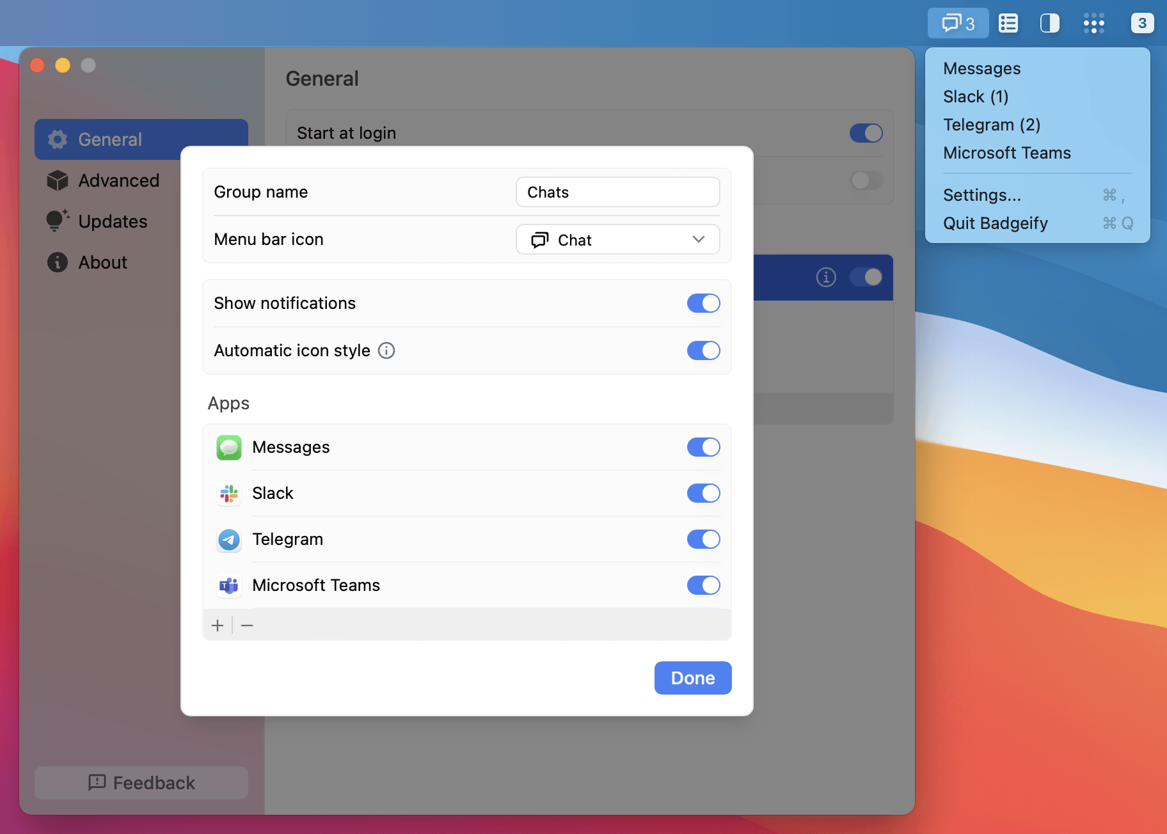
Task: Click the chat bubble menu bar icon showing 3
Action: coord(958,24)
